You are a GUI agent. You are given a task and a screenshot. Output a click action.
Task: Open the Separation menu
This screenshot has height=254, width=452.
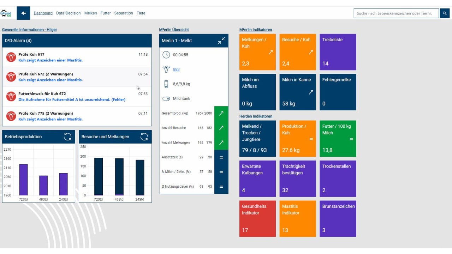pyautogui.click(x=124, y=13)
